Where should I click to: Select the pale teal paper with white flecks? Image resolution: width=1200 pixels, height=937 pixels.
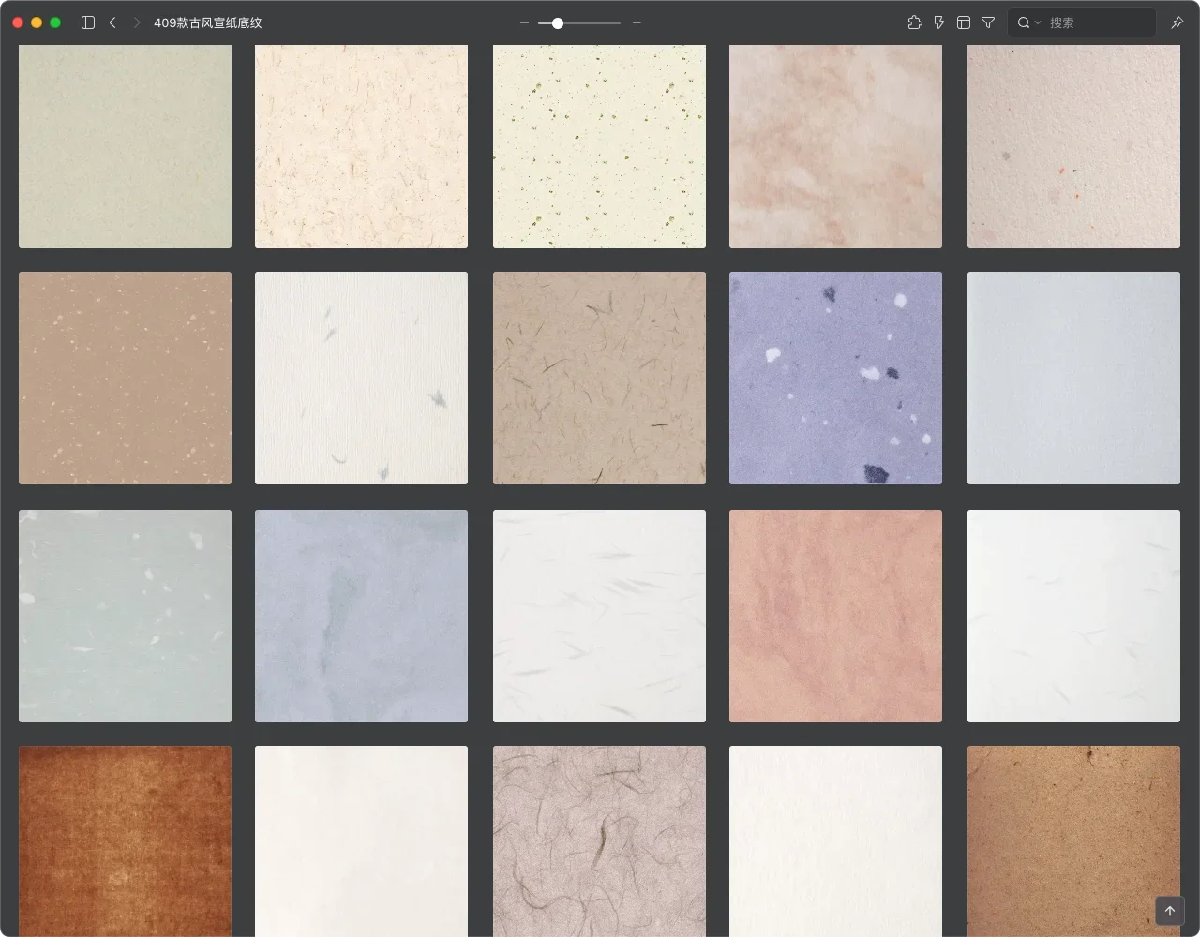click(125, 616)
